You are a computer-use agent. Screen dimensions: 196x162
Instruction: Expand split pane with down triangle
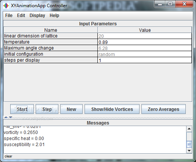(x=11, y=117)
